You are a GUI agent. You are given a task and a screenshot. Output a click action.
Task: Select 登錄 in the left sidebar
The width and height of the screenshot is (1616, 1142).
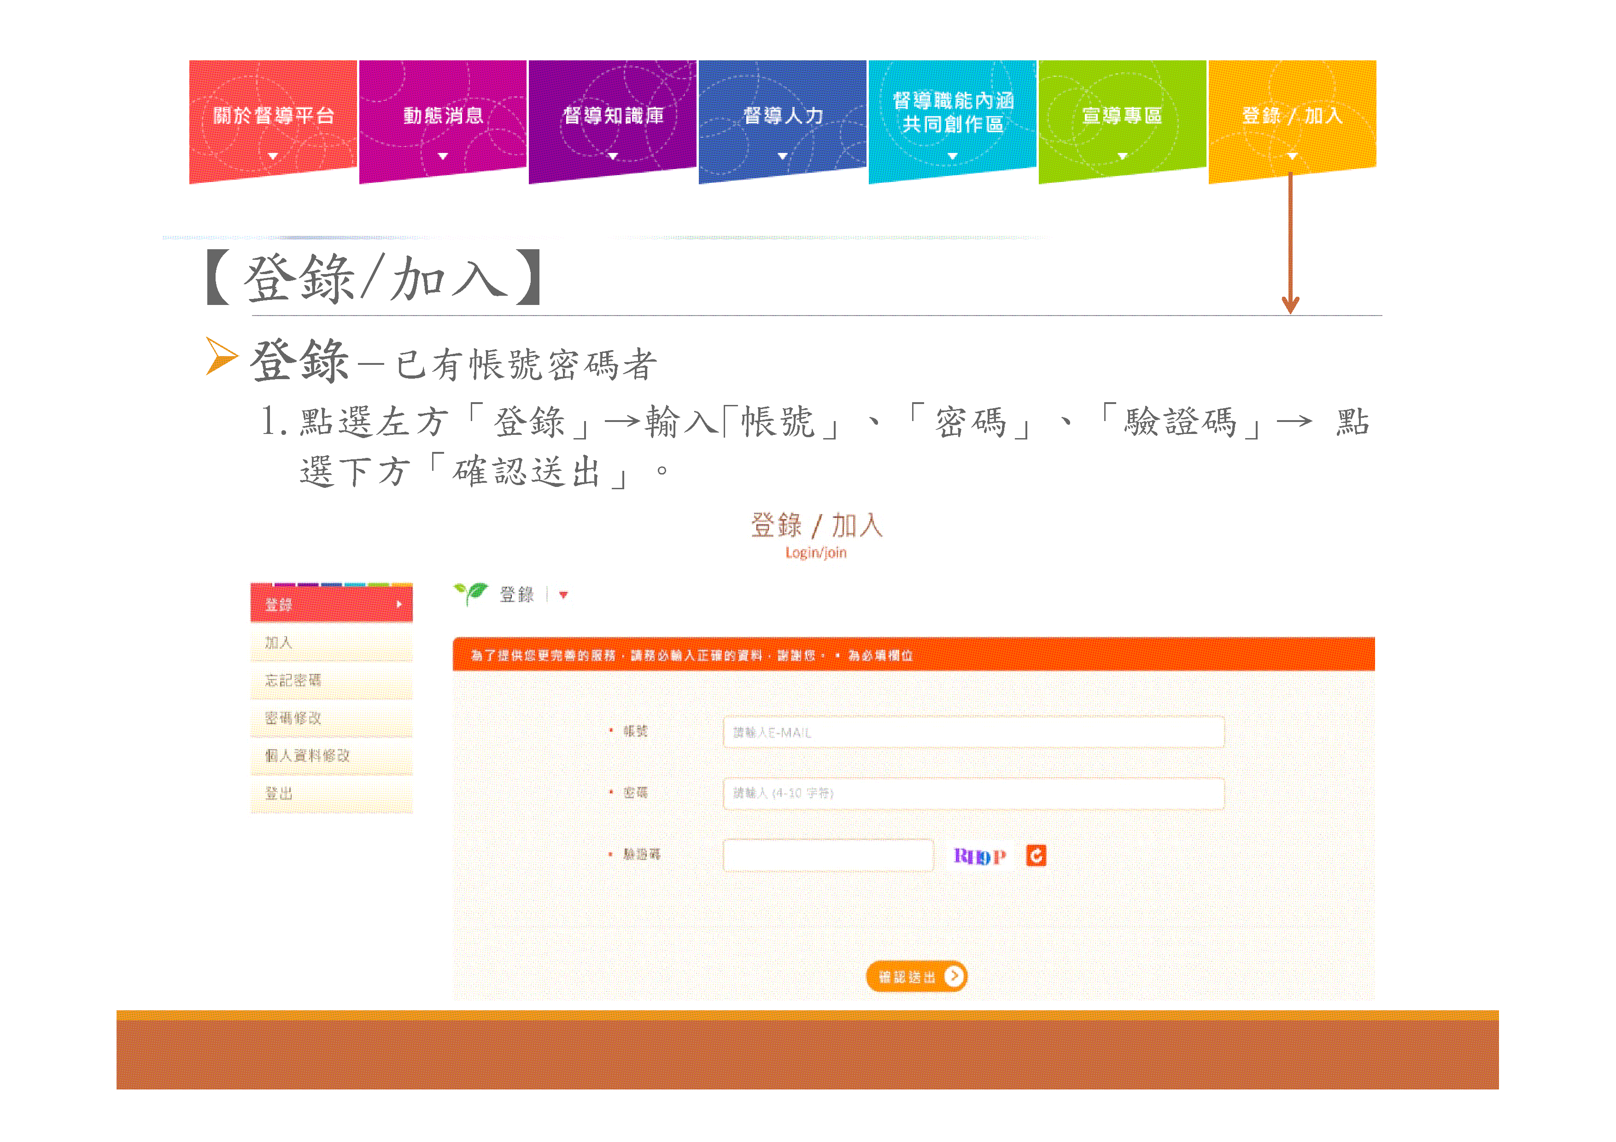[332, 604]
